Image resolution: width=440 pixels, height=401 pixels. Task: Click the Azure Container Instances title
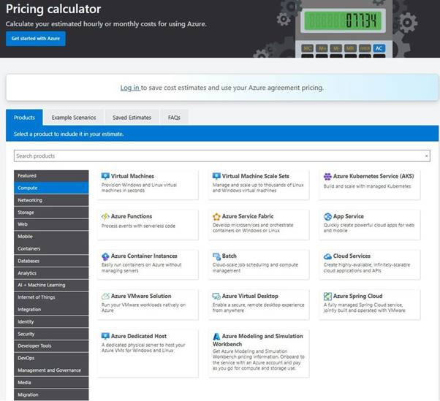144,256
